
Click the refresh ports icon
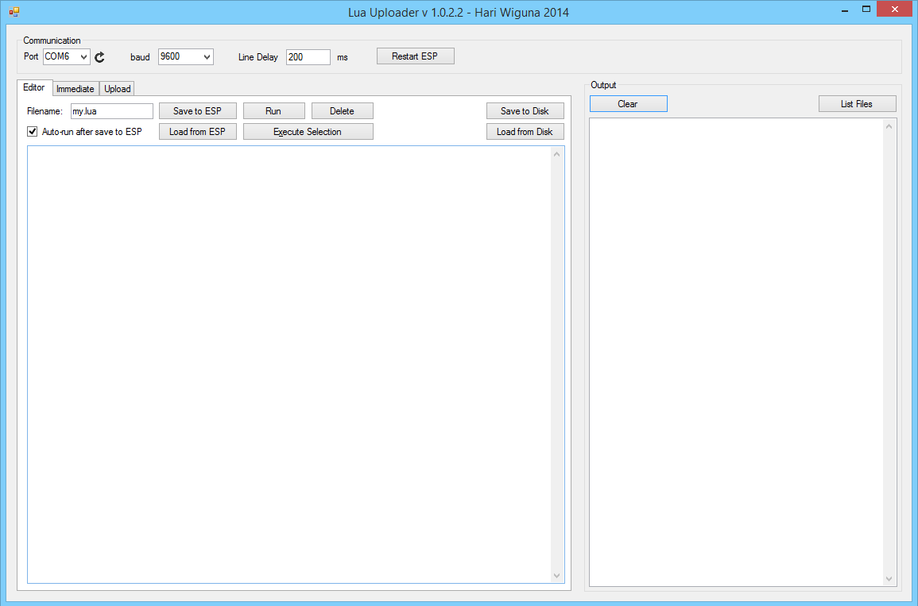click(x=99, y=57)
